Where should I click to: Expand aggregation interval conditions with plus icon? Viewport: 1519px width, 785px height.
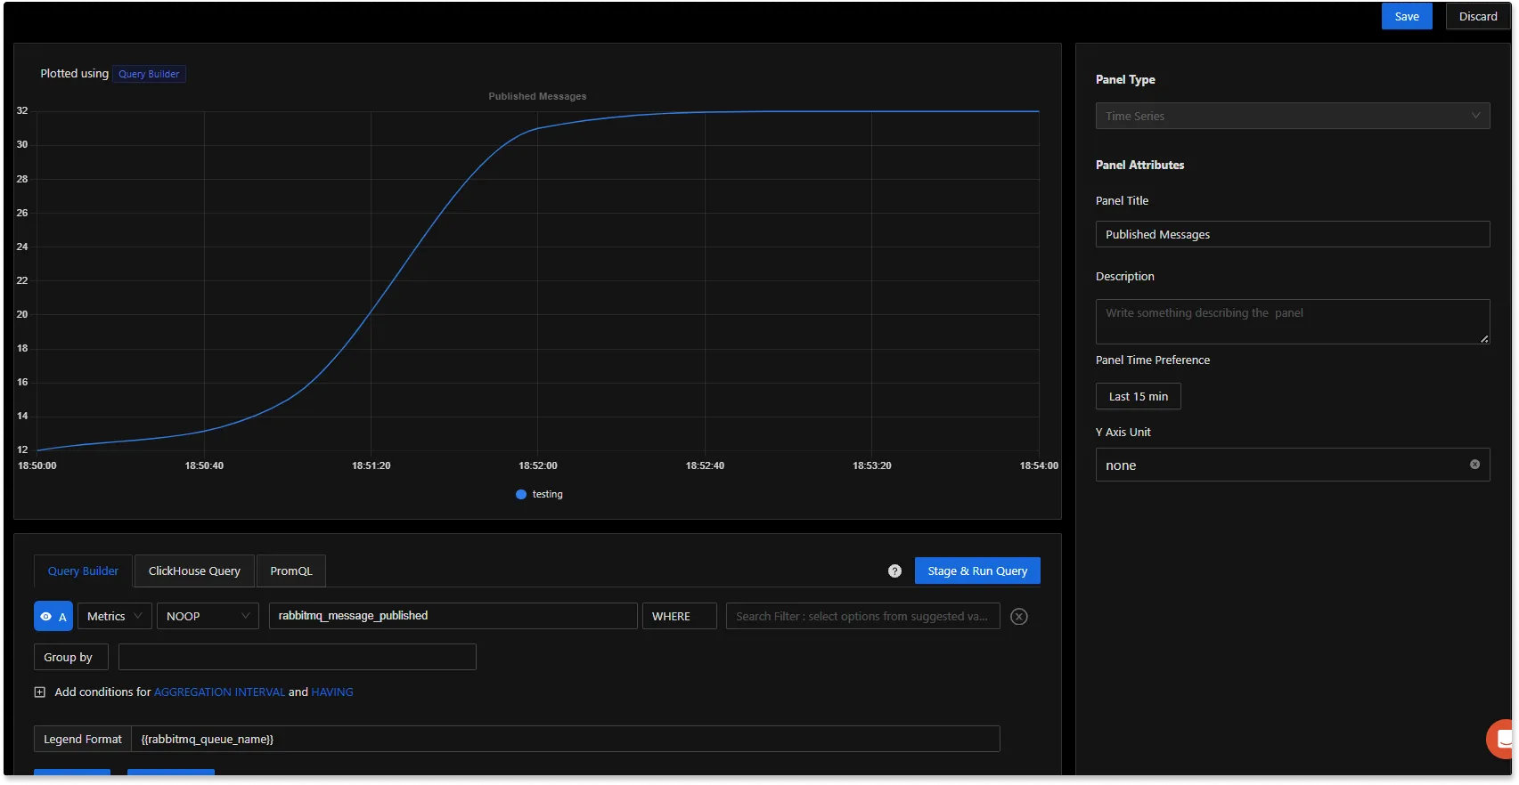point(39,692)
